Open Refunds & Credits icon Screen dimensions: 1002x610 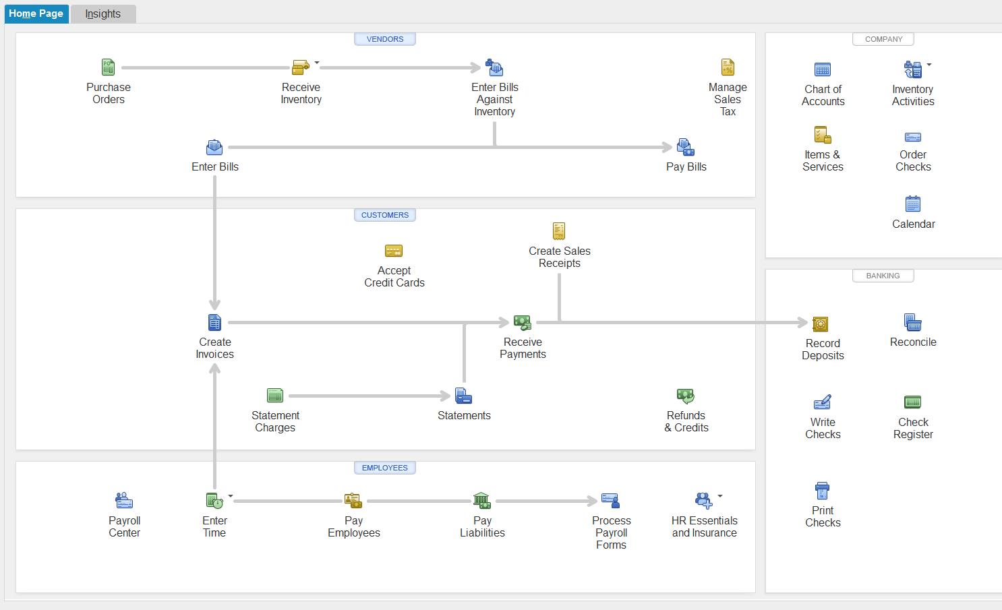(686, 396)
